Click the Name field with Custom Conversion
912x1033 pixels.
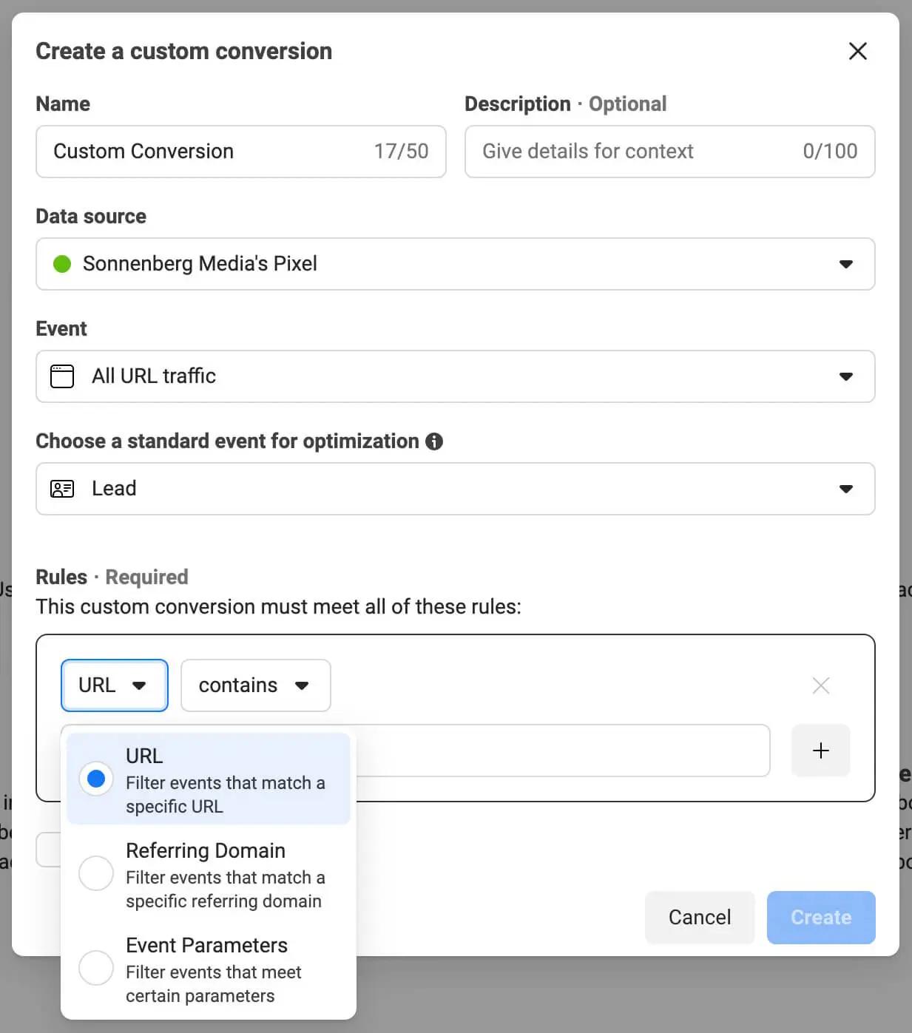[x=241, y=152]
